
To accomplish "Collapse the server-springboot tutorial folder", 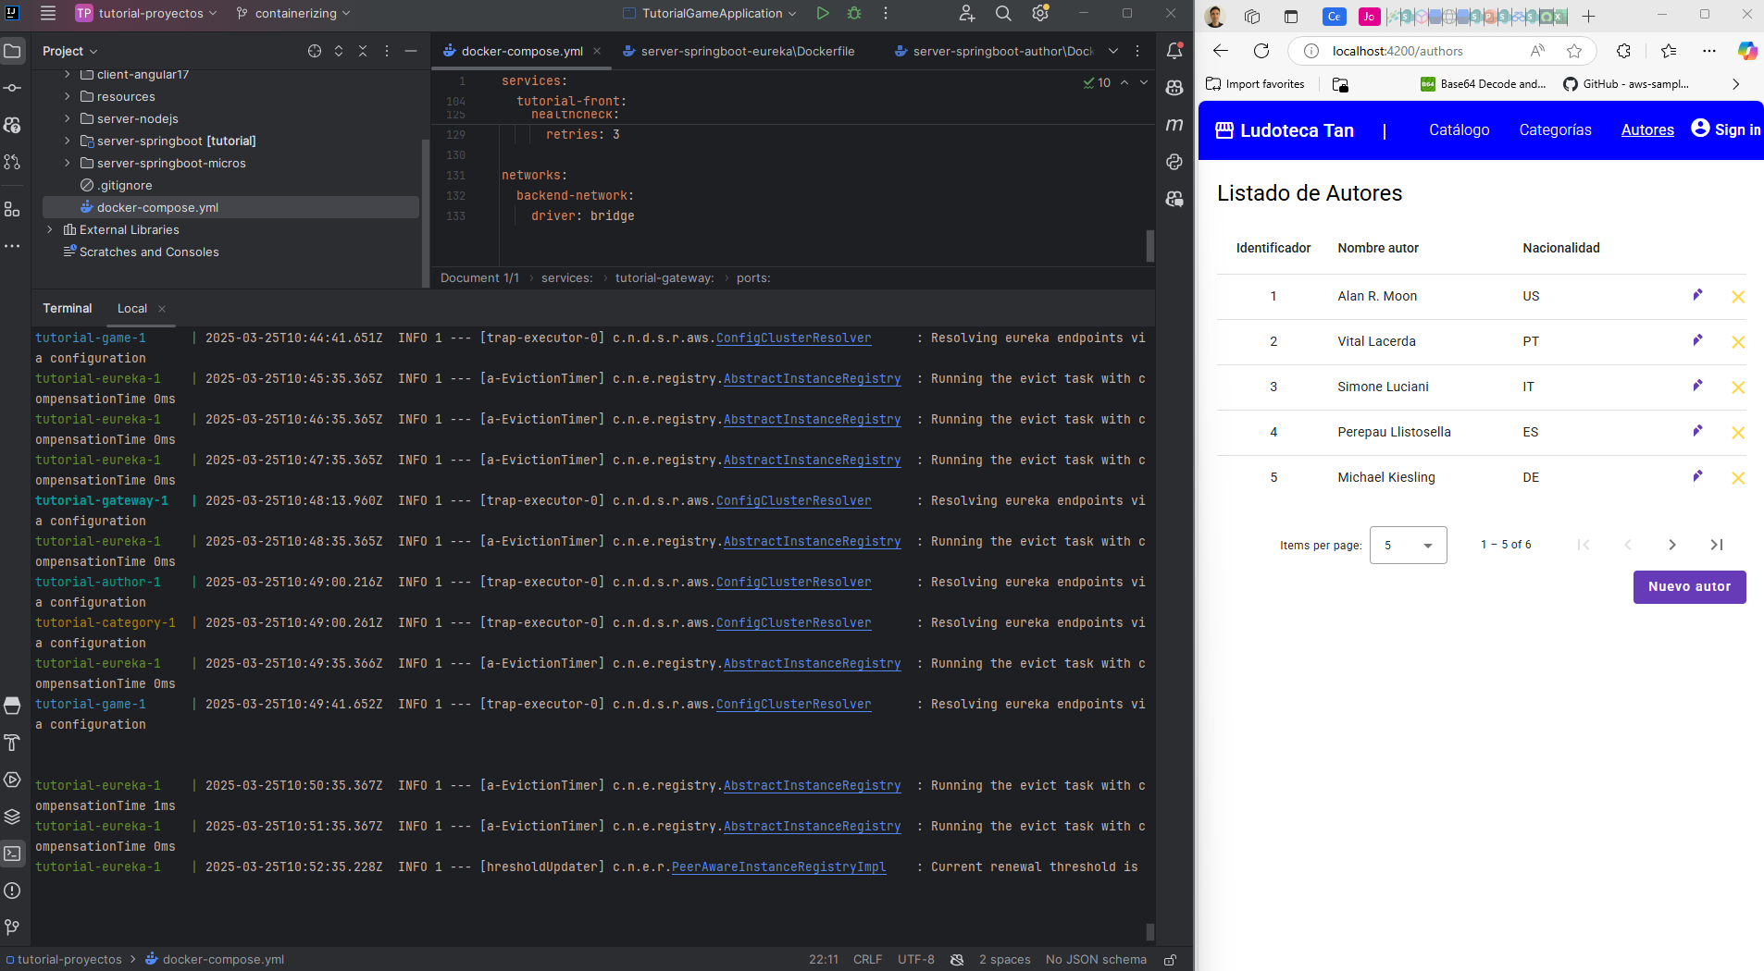I will [x=66, y=141].
